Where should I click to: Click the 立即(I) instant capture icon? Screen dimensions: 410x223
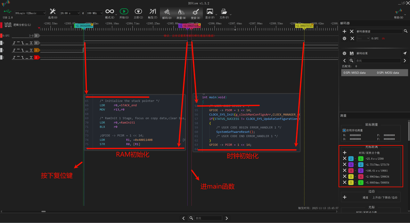coord(138,12)
